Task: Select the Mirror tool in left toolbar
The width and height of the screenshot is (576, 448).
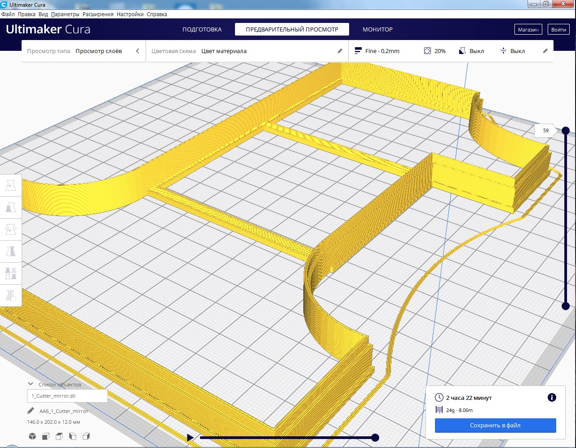Action: (11, 251)
